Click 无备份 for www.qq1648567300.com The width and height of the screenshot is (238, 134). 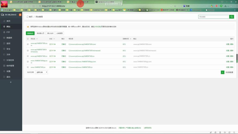[64, 44]
